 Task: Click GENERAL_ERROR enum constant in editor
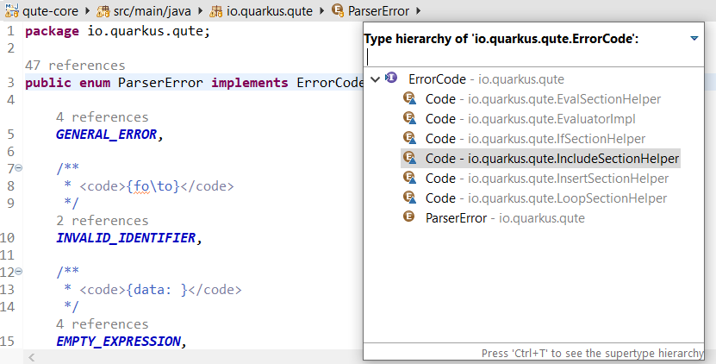[x=106, y=135]
